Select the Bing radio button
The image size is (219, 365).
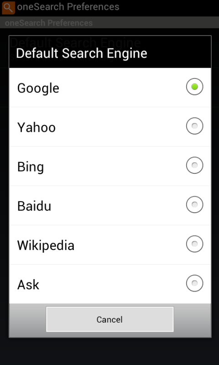[x=194, y=165]
